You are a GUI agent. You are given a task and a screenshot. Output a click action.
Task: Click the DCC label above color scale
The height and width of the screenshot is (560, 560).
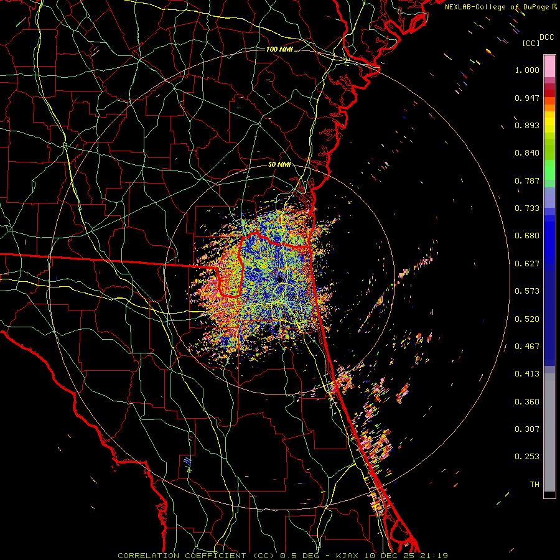coord(546,37)
